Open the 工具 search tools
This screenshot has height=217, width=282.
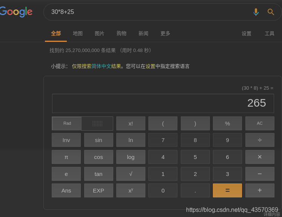270,34
